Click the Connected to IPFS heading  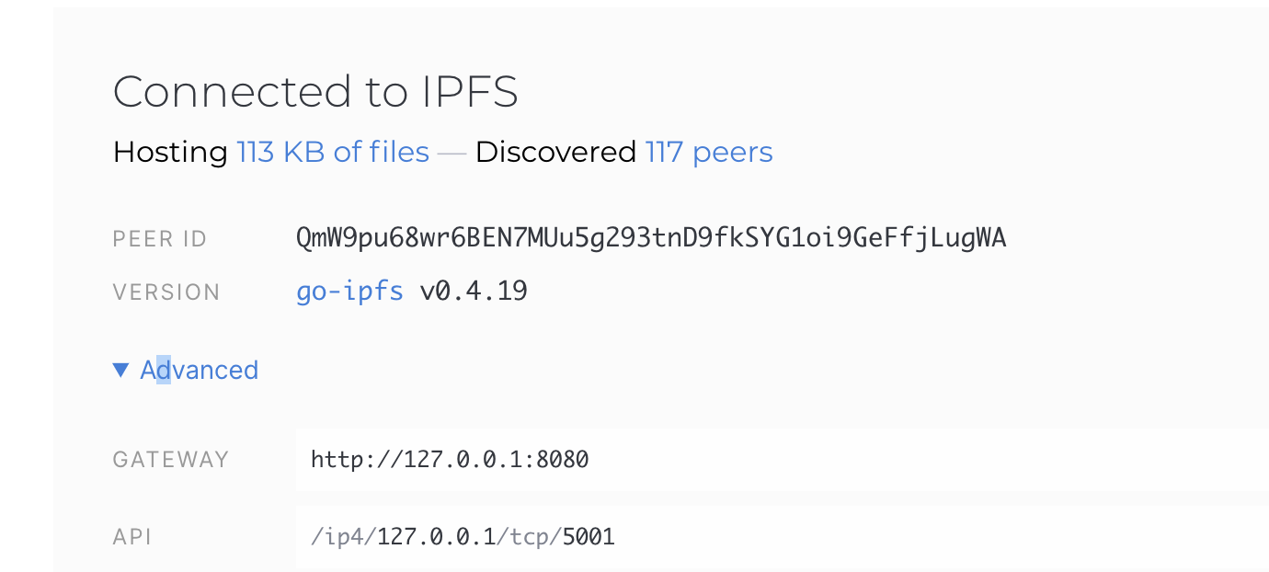(315, 91)
